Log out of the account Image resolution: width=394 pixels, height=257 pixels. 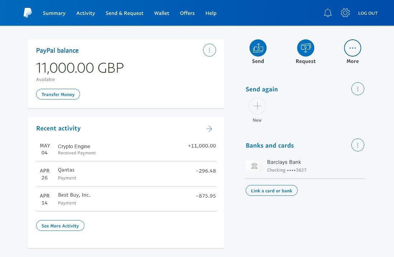368,13
